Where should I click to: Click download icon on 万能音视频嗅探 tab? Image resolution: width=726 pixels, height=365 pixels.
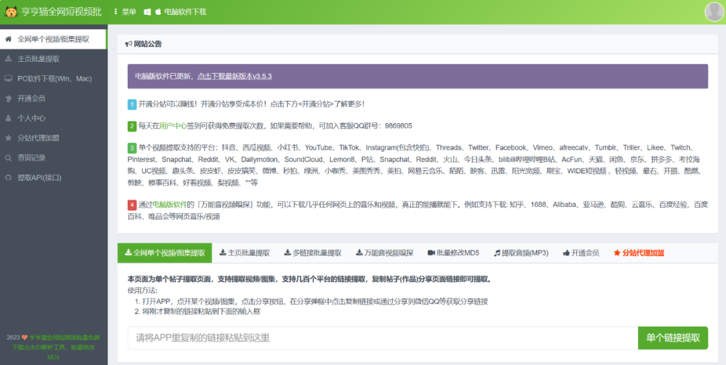[359, 253]
